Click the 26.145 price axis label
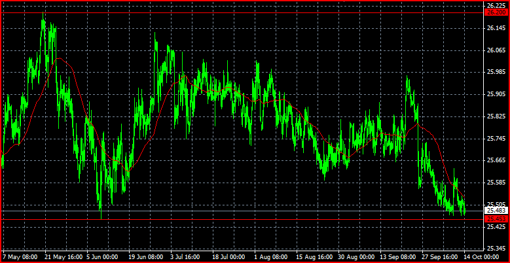Image resolution: width=510 pixels, height=263 pixels. [496, 29]
